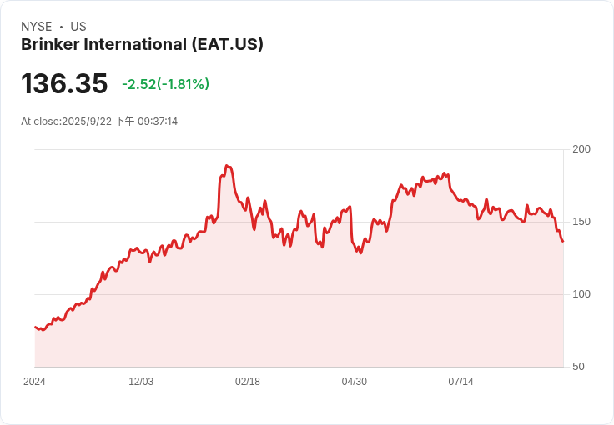
Task: Click the 150 y-axis value label
Action: tap(581, 222)
